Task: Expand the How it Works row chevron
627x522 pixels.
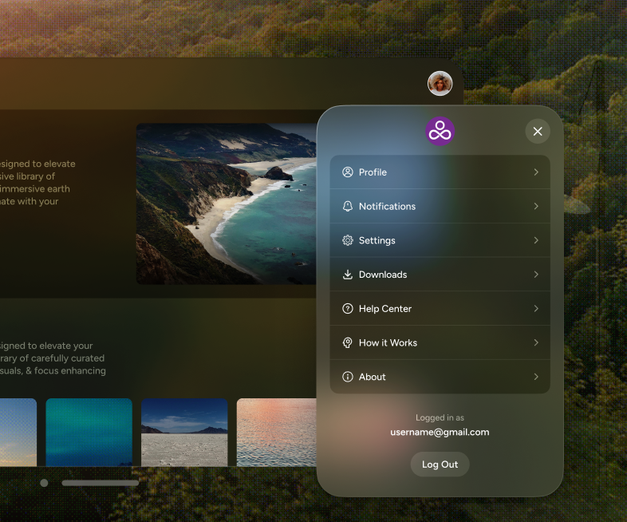Action: click(536, 342)
